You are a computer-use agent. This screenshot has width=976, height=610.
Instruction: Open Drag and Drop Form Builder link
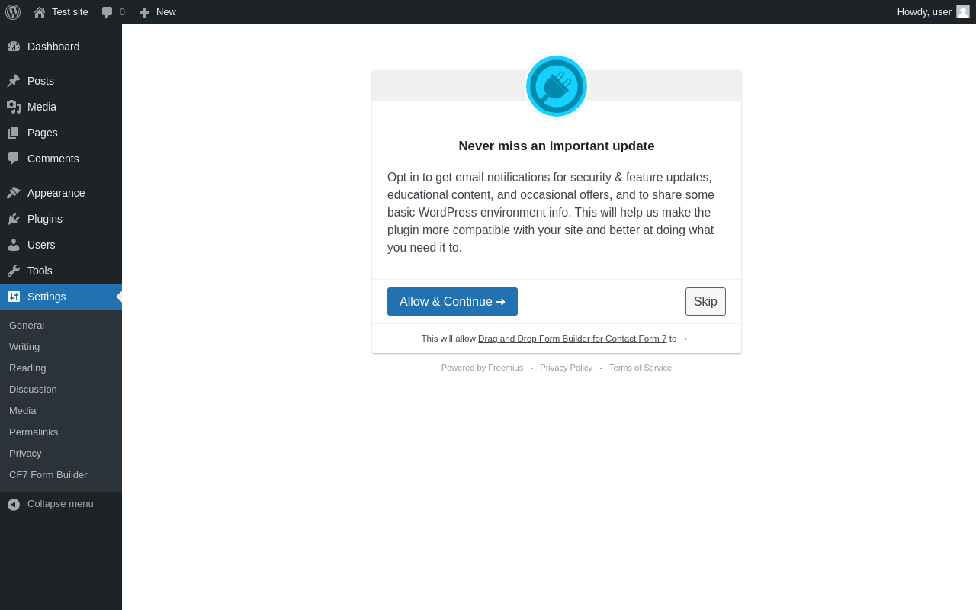pyautogui.click(x=572, y=339)
